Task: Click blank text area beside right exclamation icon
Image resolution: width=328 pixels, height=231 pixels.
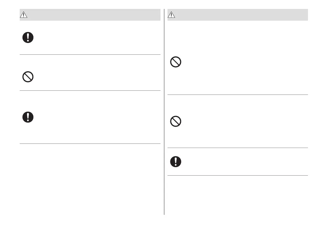Action: coord(242,162)
